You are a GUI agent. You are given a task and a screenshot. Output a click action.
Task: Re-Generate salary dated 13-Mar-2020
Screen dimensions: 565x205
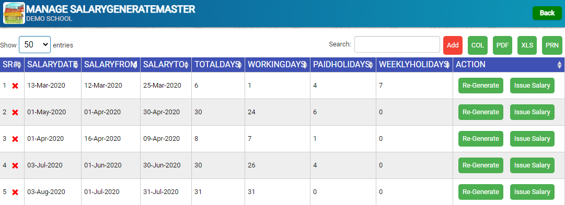click(x=481, y=86)
